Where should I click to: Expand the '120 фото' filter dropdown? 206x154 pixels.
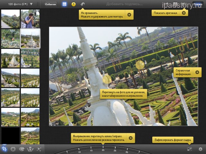[31, 4]
